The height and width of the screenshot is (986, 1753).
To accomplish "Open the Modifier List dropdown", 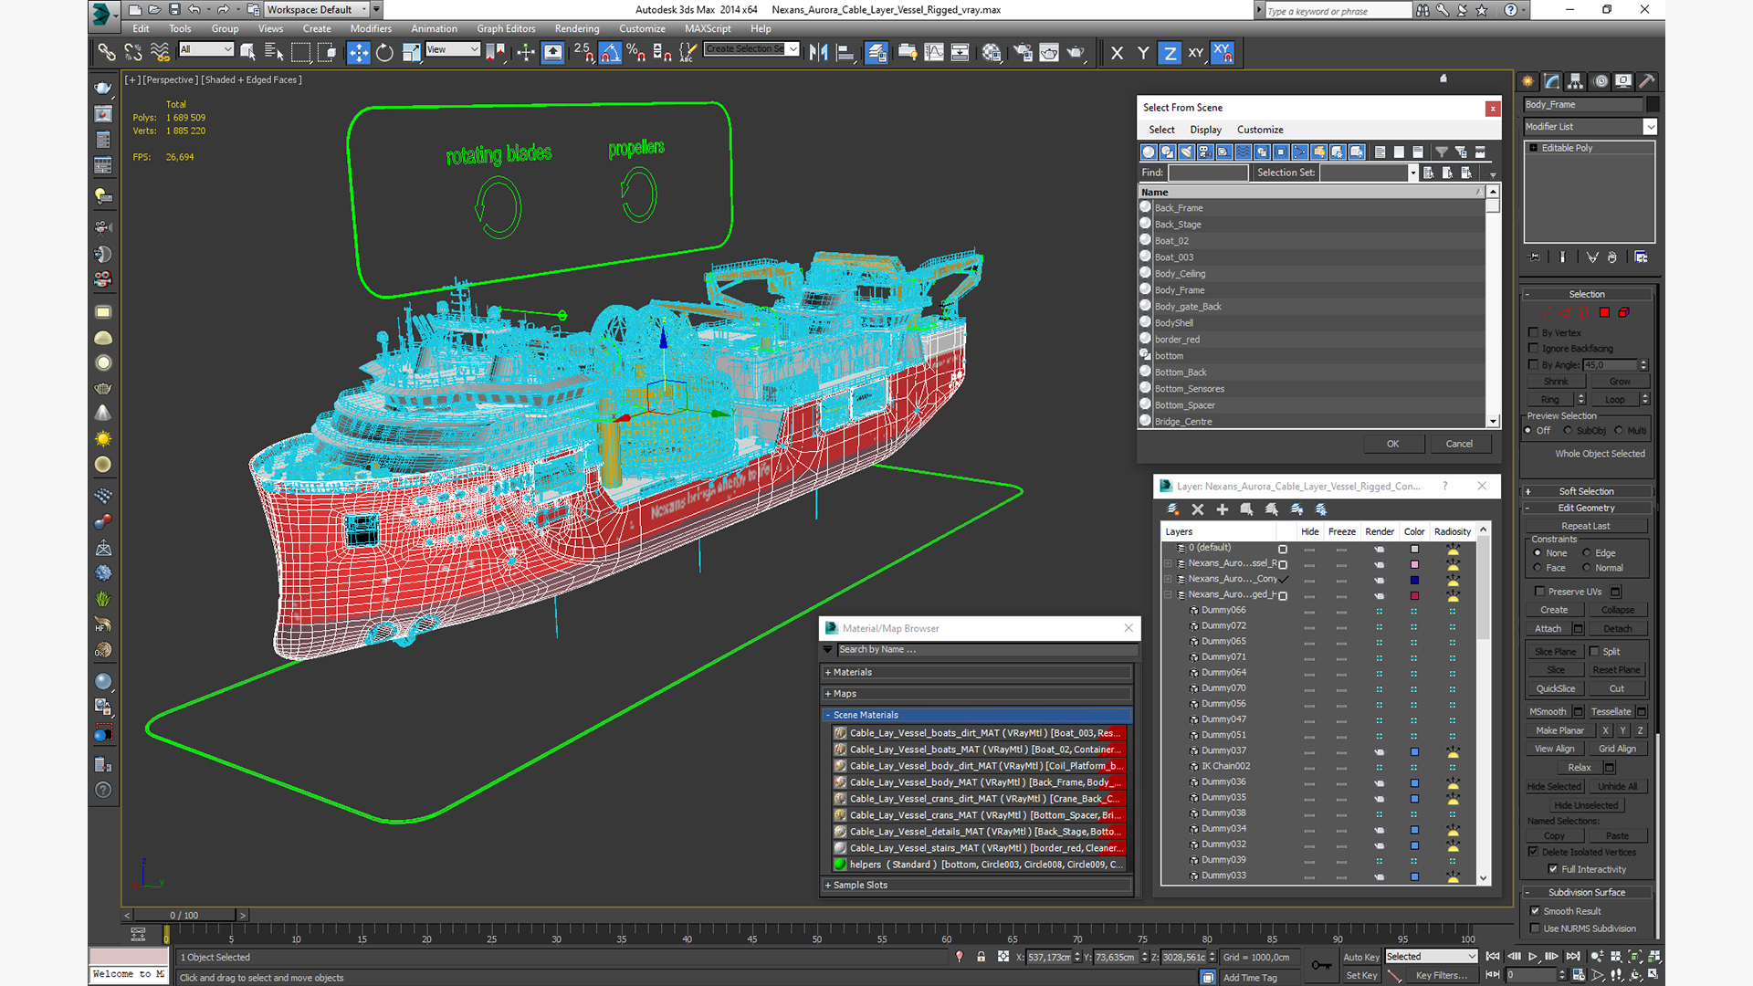I will 1650,127.
